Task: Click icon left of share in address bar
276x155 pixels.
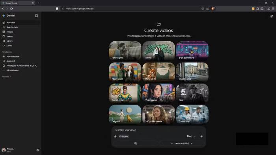Action: 203,9
